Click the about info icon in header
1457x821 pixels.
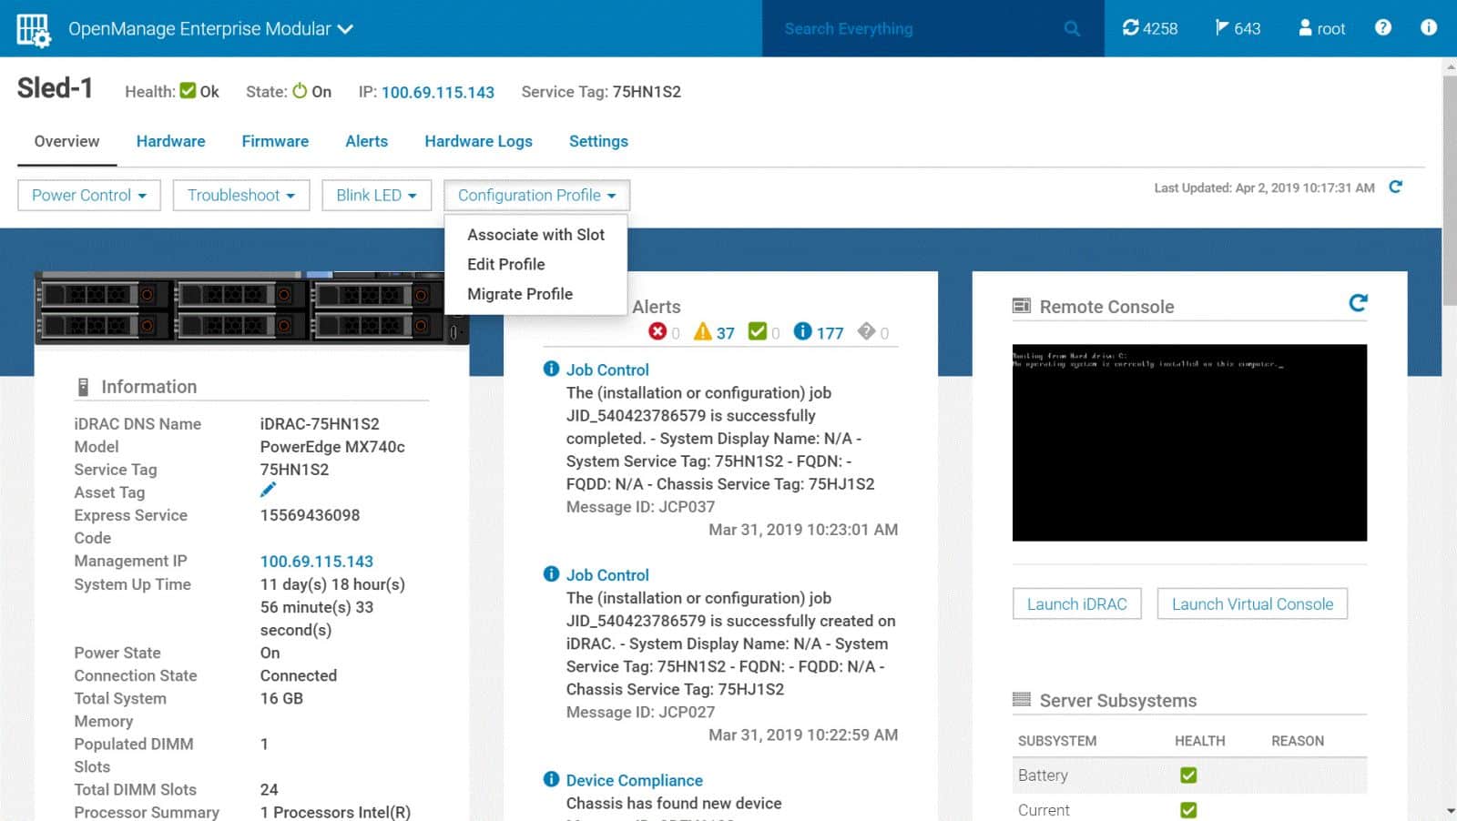coord(1429,27)
